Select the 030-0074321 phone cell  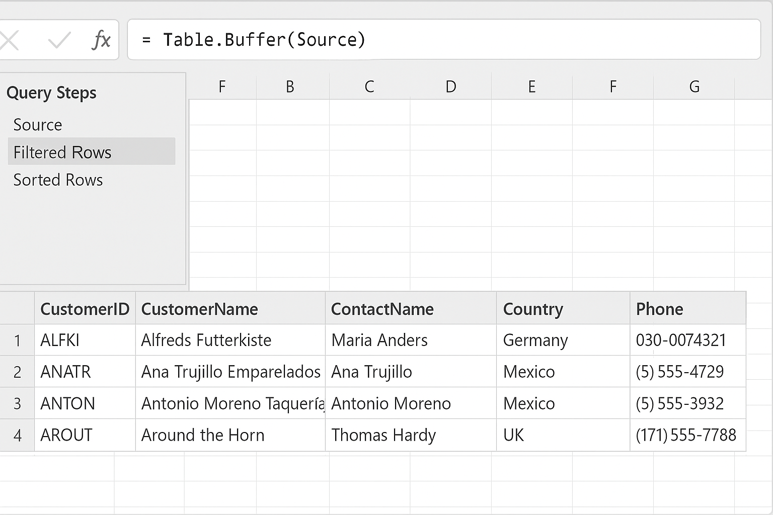688,340
